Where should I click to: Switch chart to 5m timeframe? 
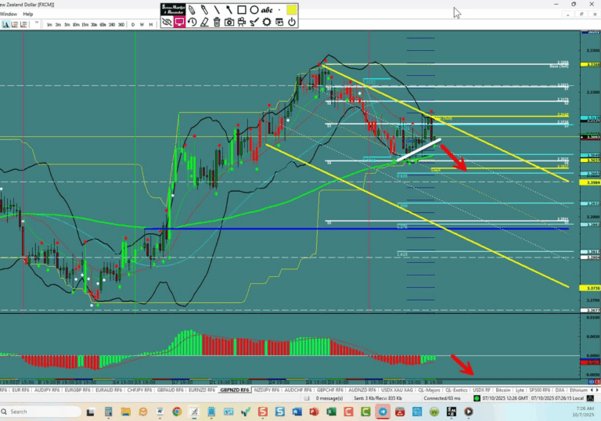[x=67, y=24]
